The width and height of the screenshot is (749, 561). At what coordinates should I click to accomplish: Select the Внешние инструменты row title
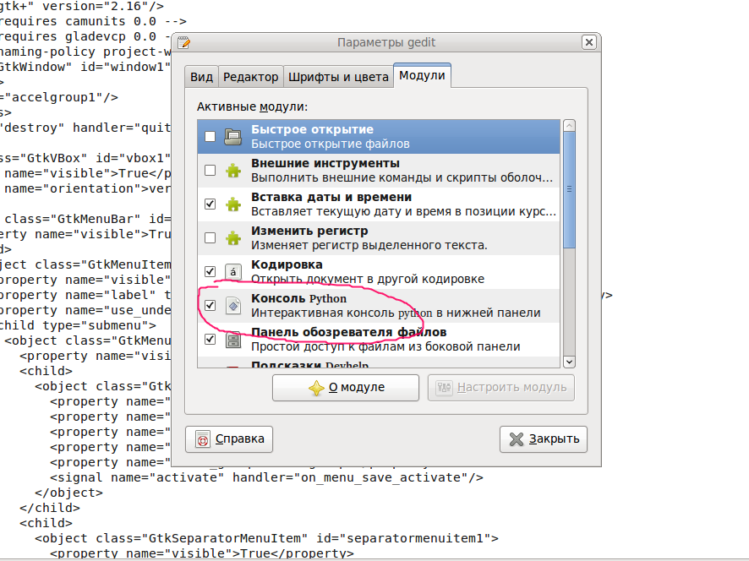pyautogui.click(x=325, y=163)
